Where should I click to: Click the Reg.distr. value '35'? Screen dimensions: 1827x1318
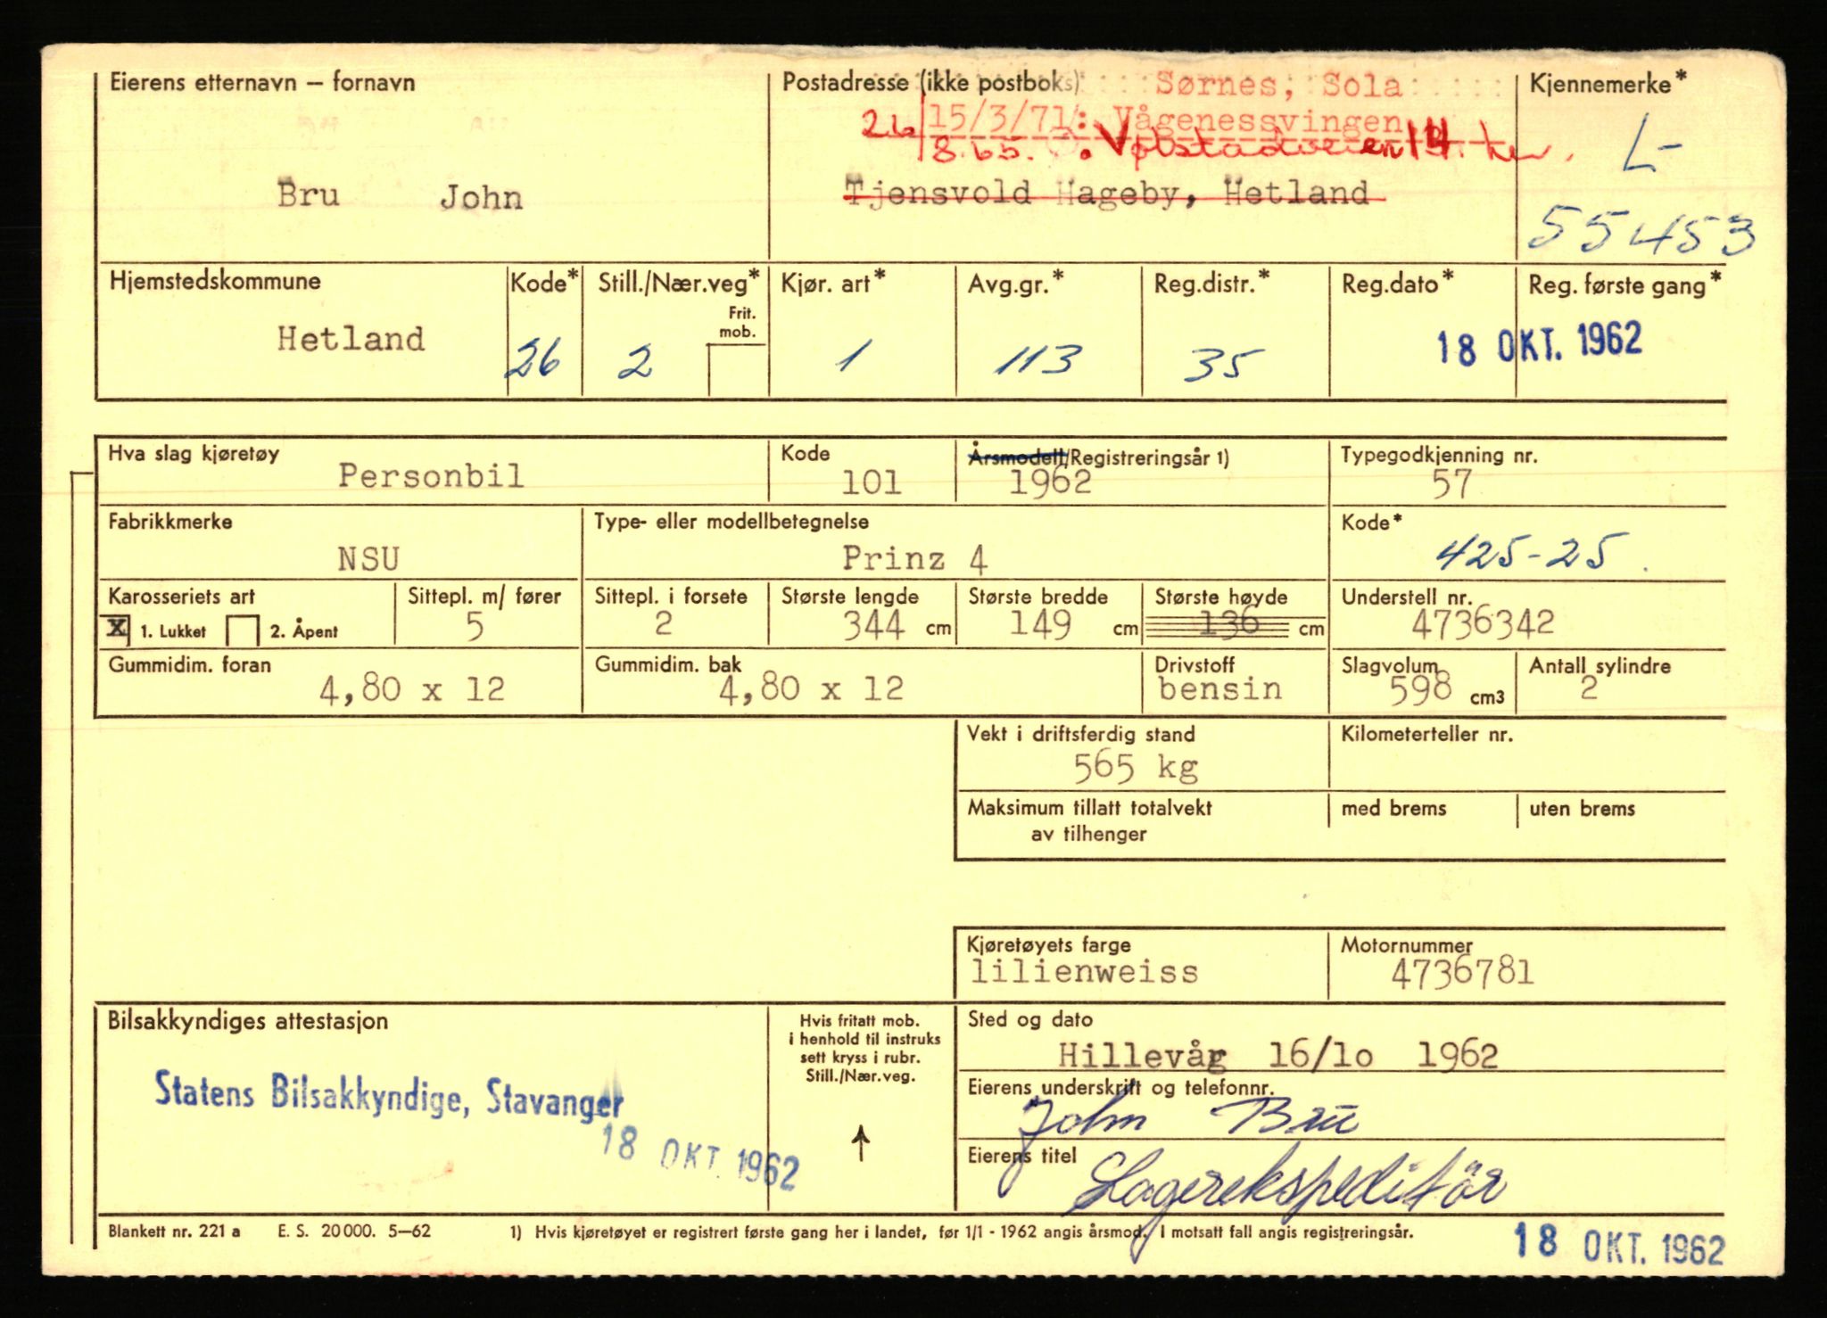1223,364
